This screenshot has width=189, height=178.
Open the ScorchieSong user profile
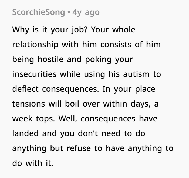click(39, 12)
